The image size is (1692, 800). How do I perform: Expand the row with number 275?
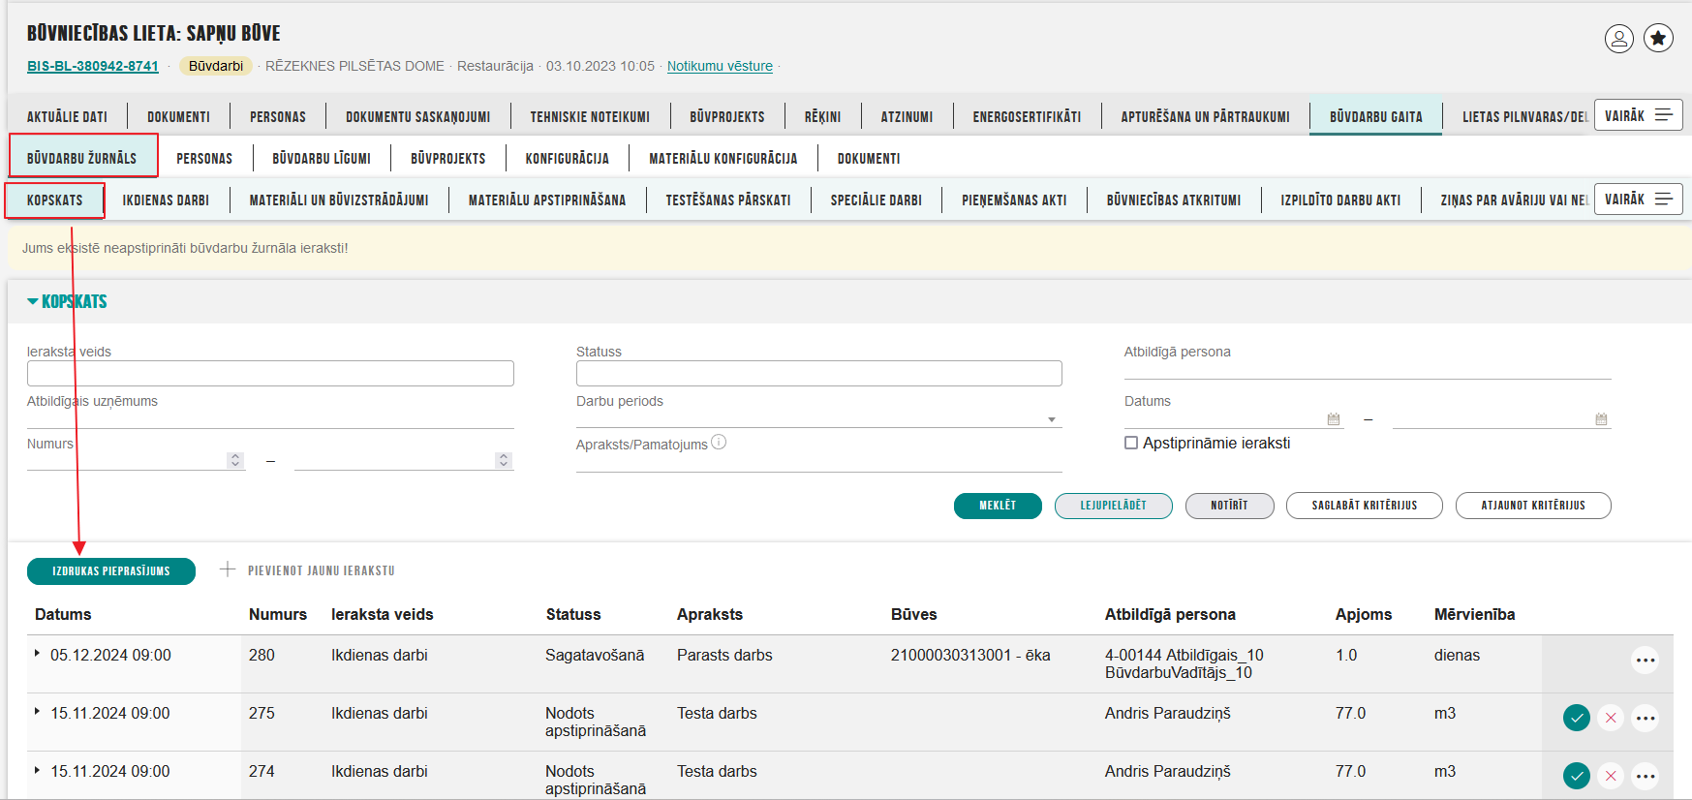pyautogui.click(x=37, y=712)
